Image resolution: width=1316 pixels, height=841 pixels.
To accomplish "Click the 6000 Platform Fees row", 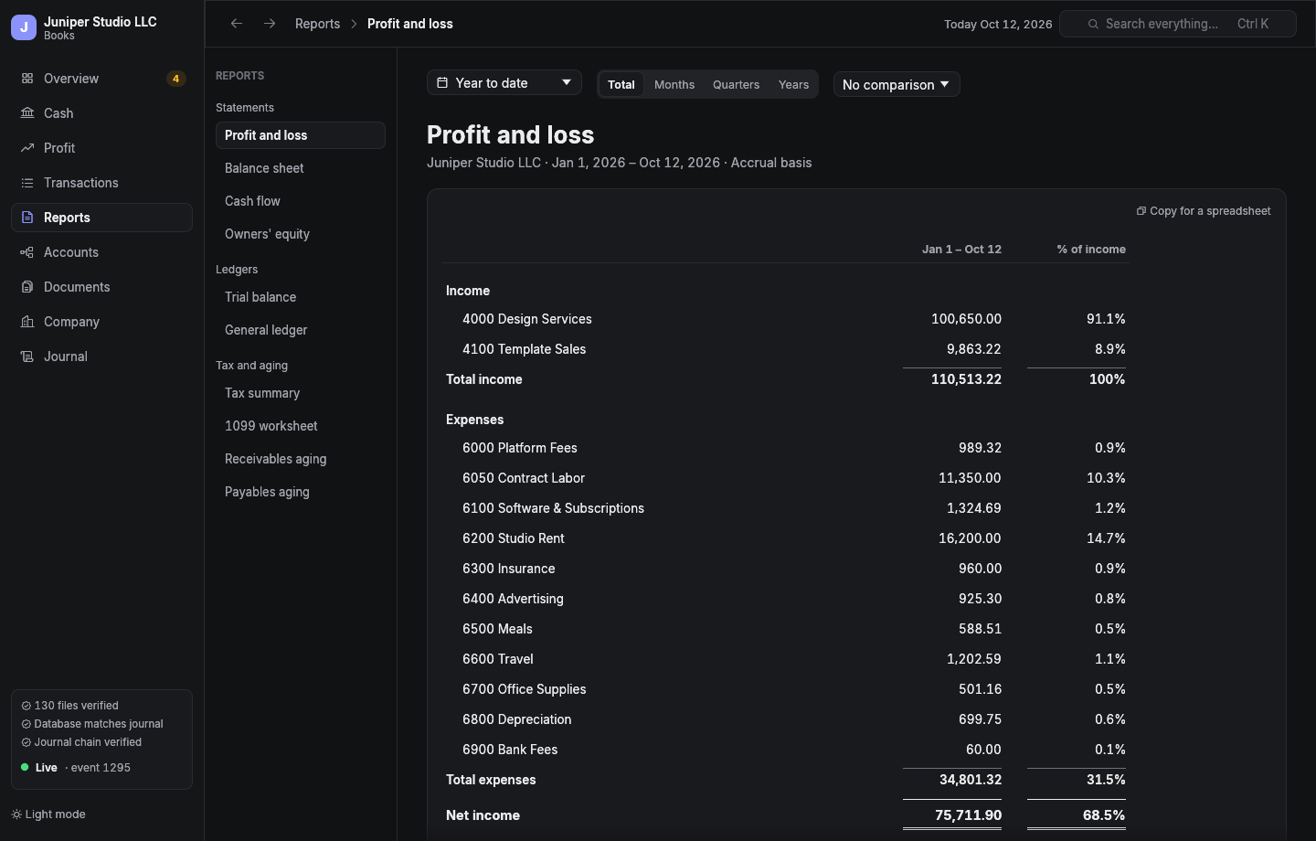I will 786,448.
